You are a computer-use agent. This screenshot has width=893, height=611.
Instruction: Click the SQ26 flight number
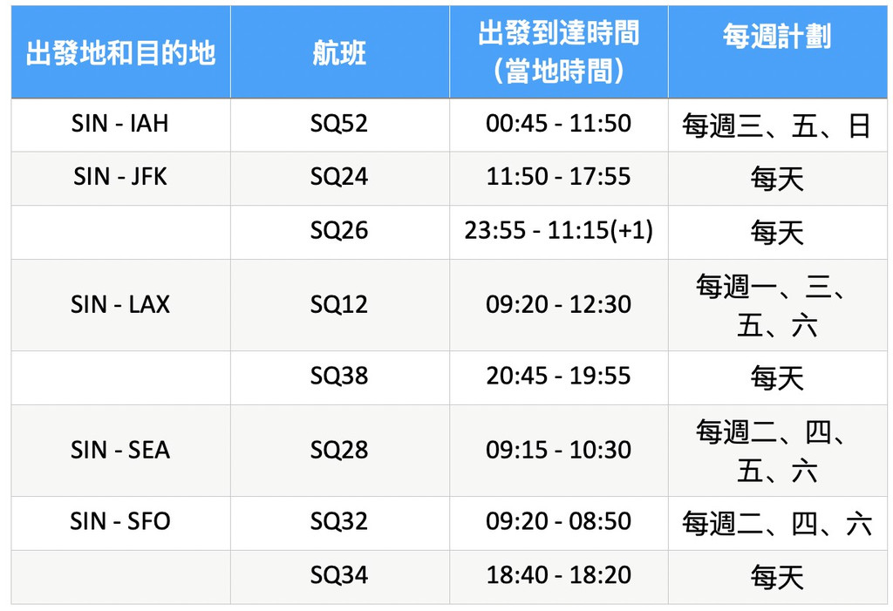tap(339, 231)
